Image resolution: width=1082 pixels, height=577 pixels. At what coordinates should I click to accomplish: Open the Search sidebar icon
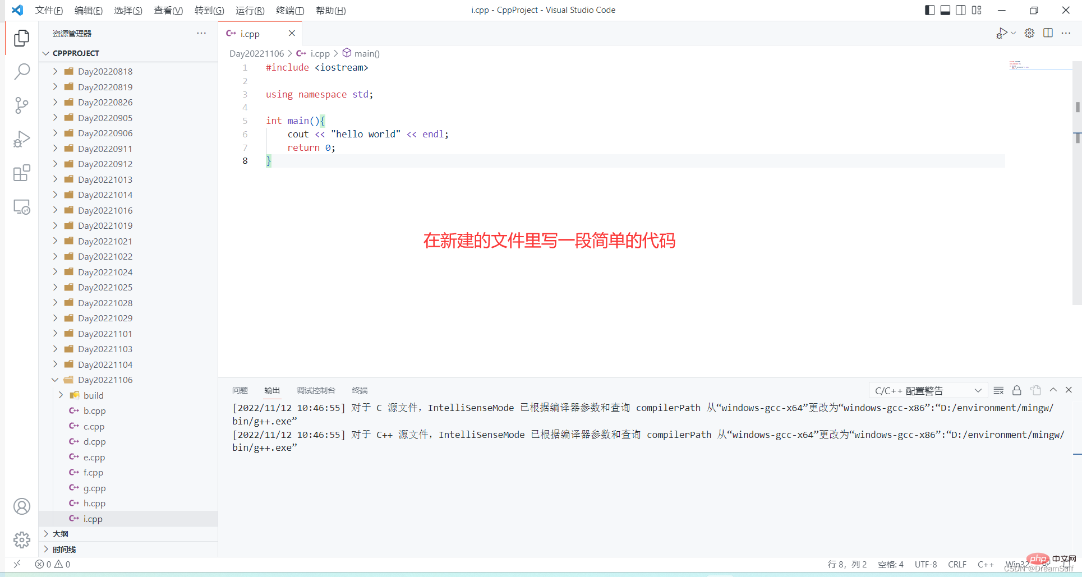[21, 72]
